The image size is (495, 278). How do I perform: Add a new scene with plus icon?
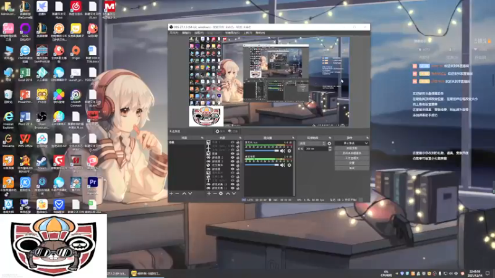click(171, 193)
